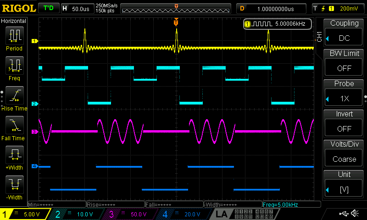Toggle the speaker sound icon
The width and height of the screenshot is (367, 220).
pos(354,214)
